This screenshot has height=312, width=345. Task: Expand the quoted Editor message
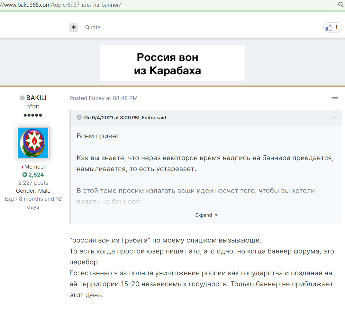tap(206, 215)
